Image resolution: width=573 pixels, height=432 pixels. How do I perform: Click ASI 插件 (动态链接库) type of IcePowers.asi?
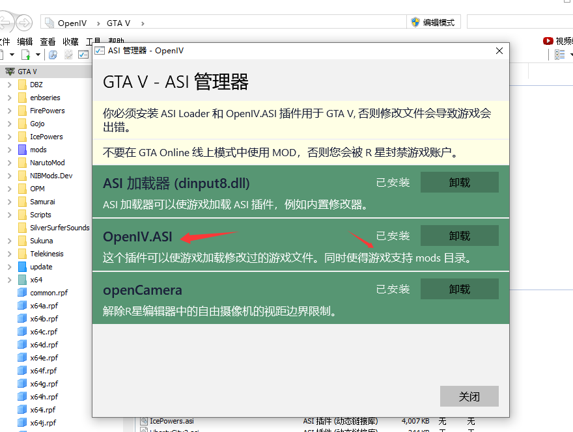pyautogui.click(x=340, y=421)
